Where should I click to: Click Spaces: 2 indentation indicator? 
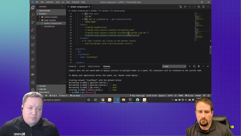pos(162,96)
